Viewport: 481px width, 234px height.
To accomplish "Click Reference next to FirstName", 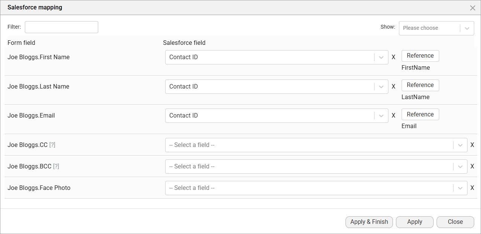I will point(420,55).
